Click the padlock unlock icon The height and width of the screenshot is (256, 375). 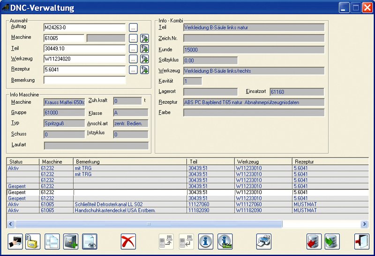[x=33, y=241]
